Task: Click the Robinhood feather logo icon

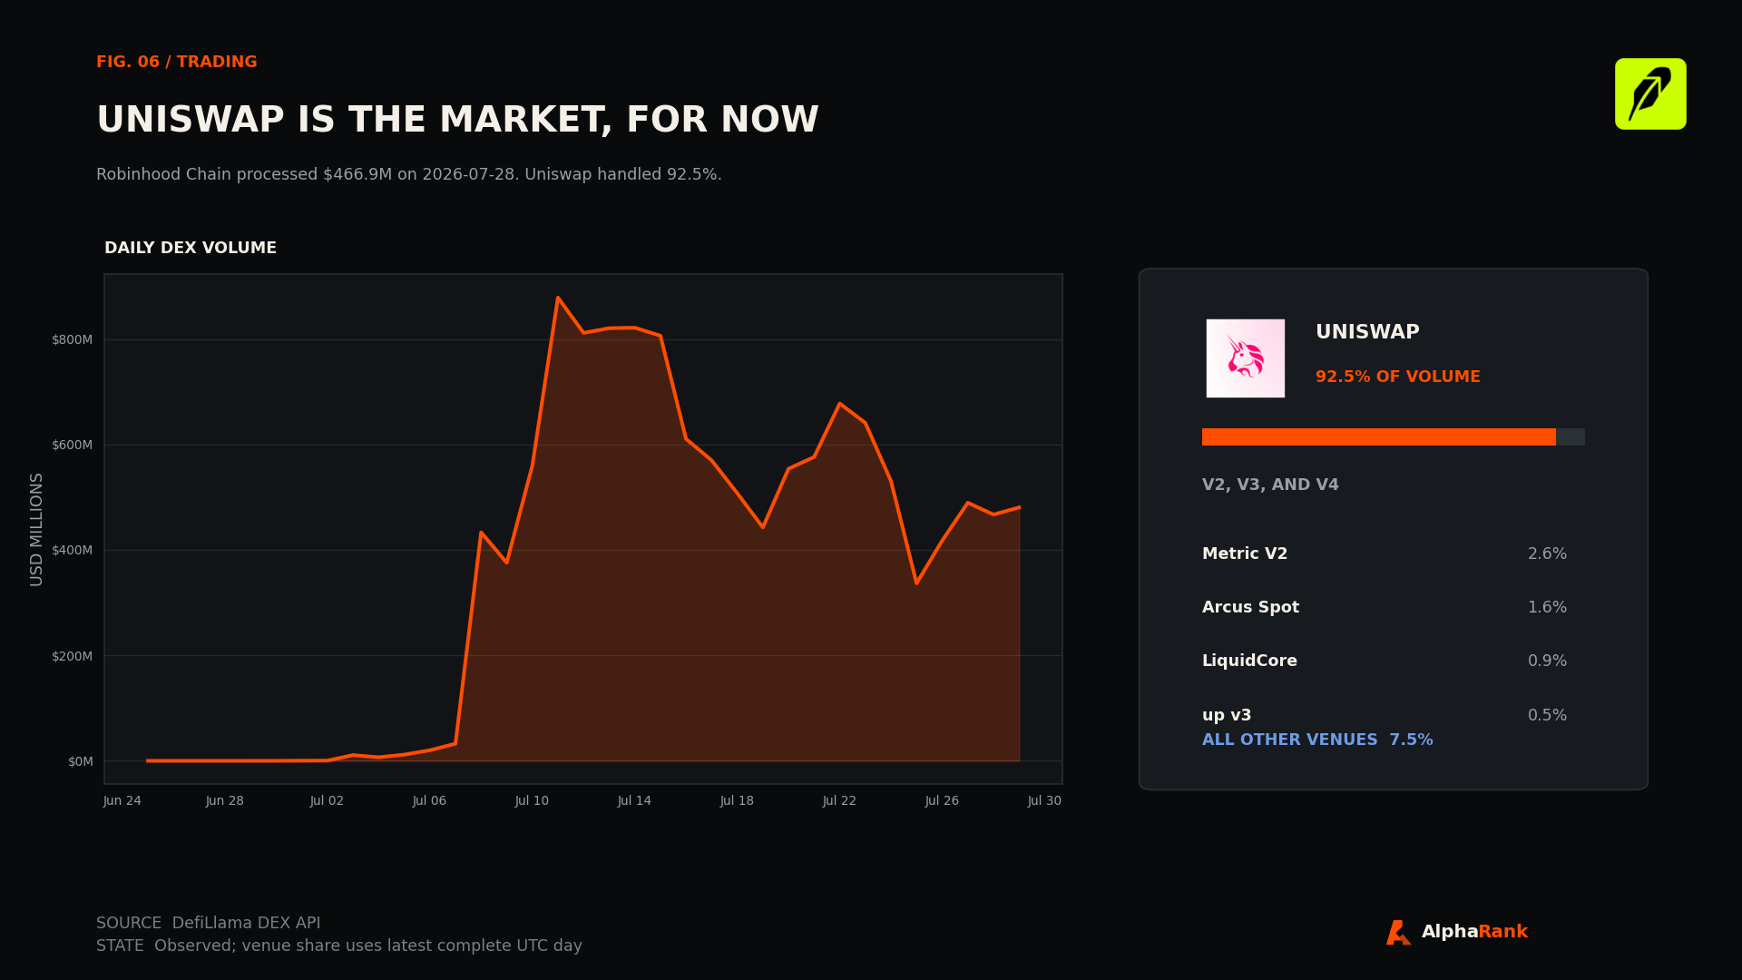Action: coord(1650,94)
